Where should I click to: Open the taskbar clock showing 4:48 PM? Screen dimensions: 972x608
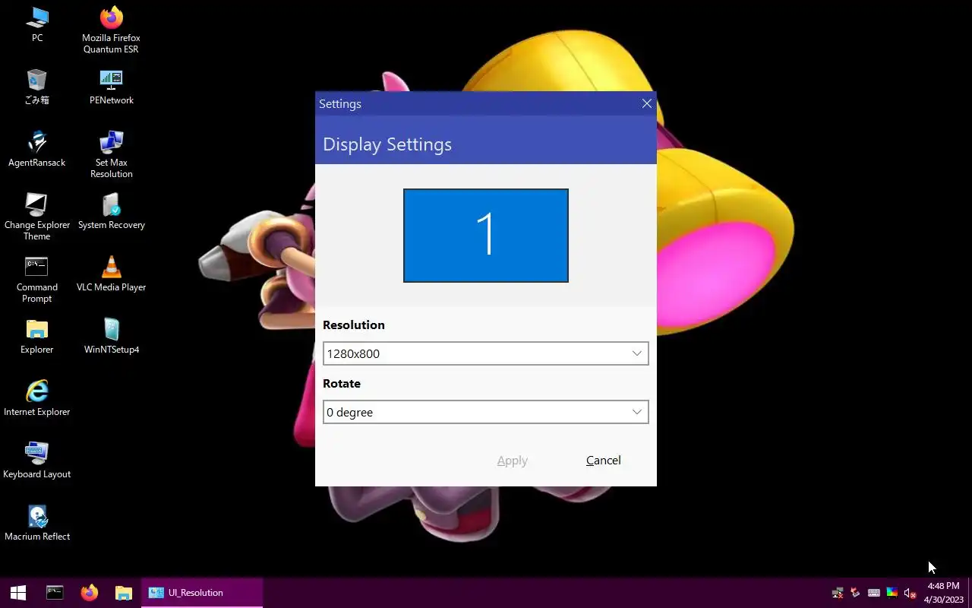pos(943,593)
